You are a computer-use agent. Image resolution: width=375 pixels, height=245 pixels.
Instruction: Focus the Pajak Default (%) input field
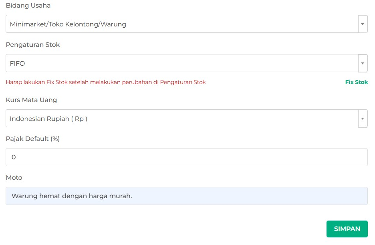186,157
